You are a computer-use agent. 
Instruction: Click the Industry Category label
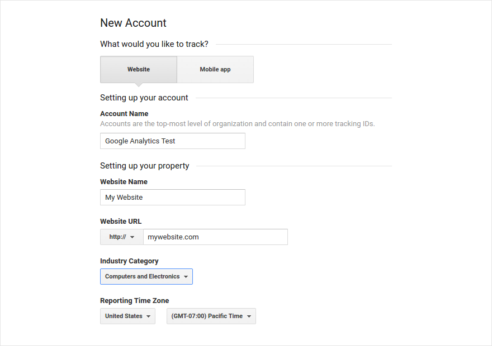[x=129, y=261]
